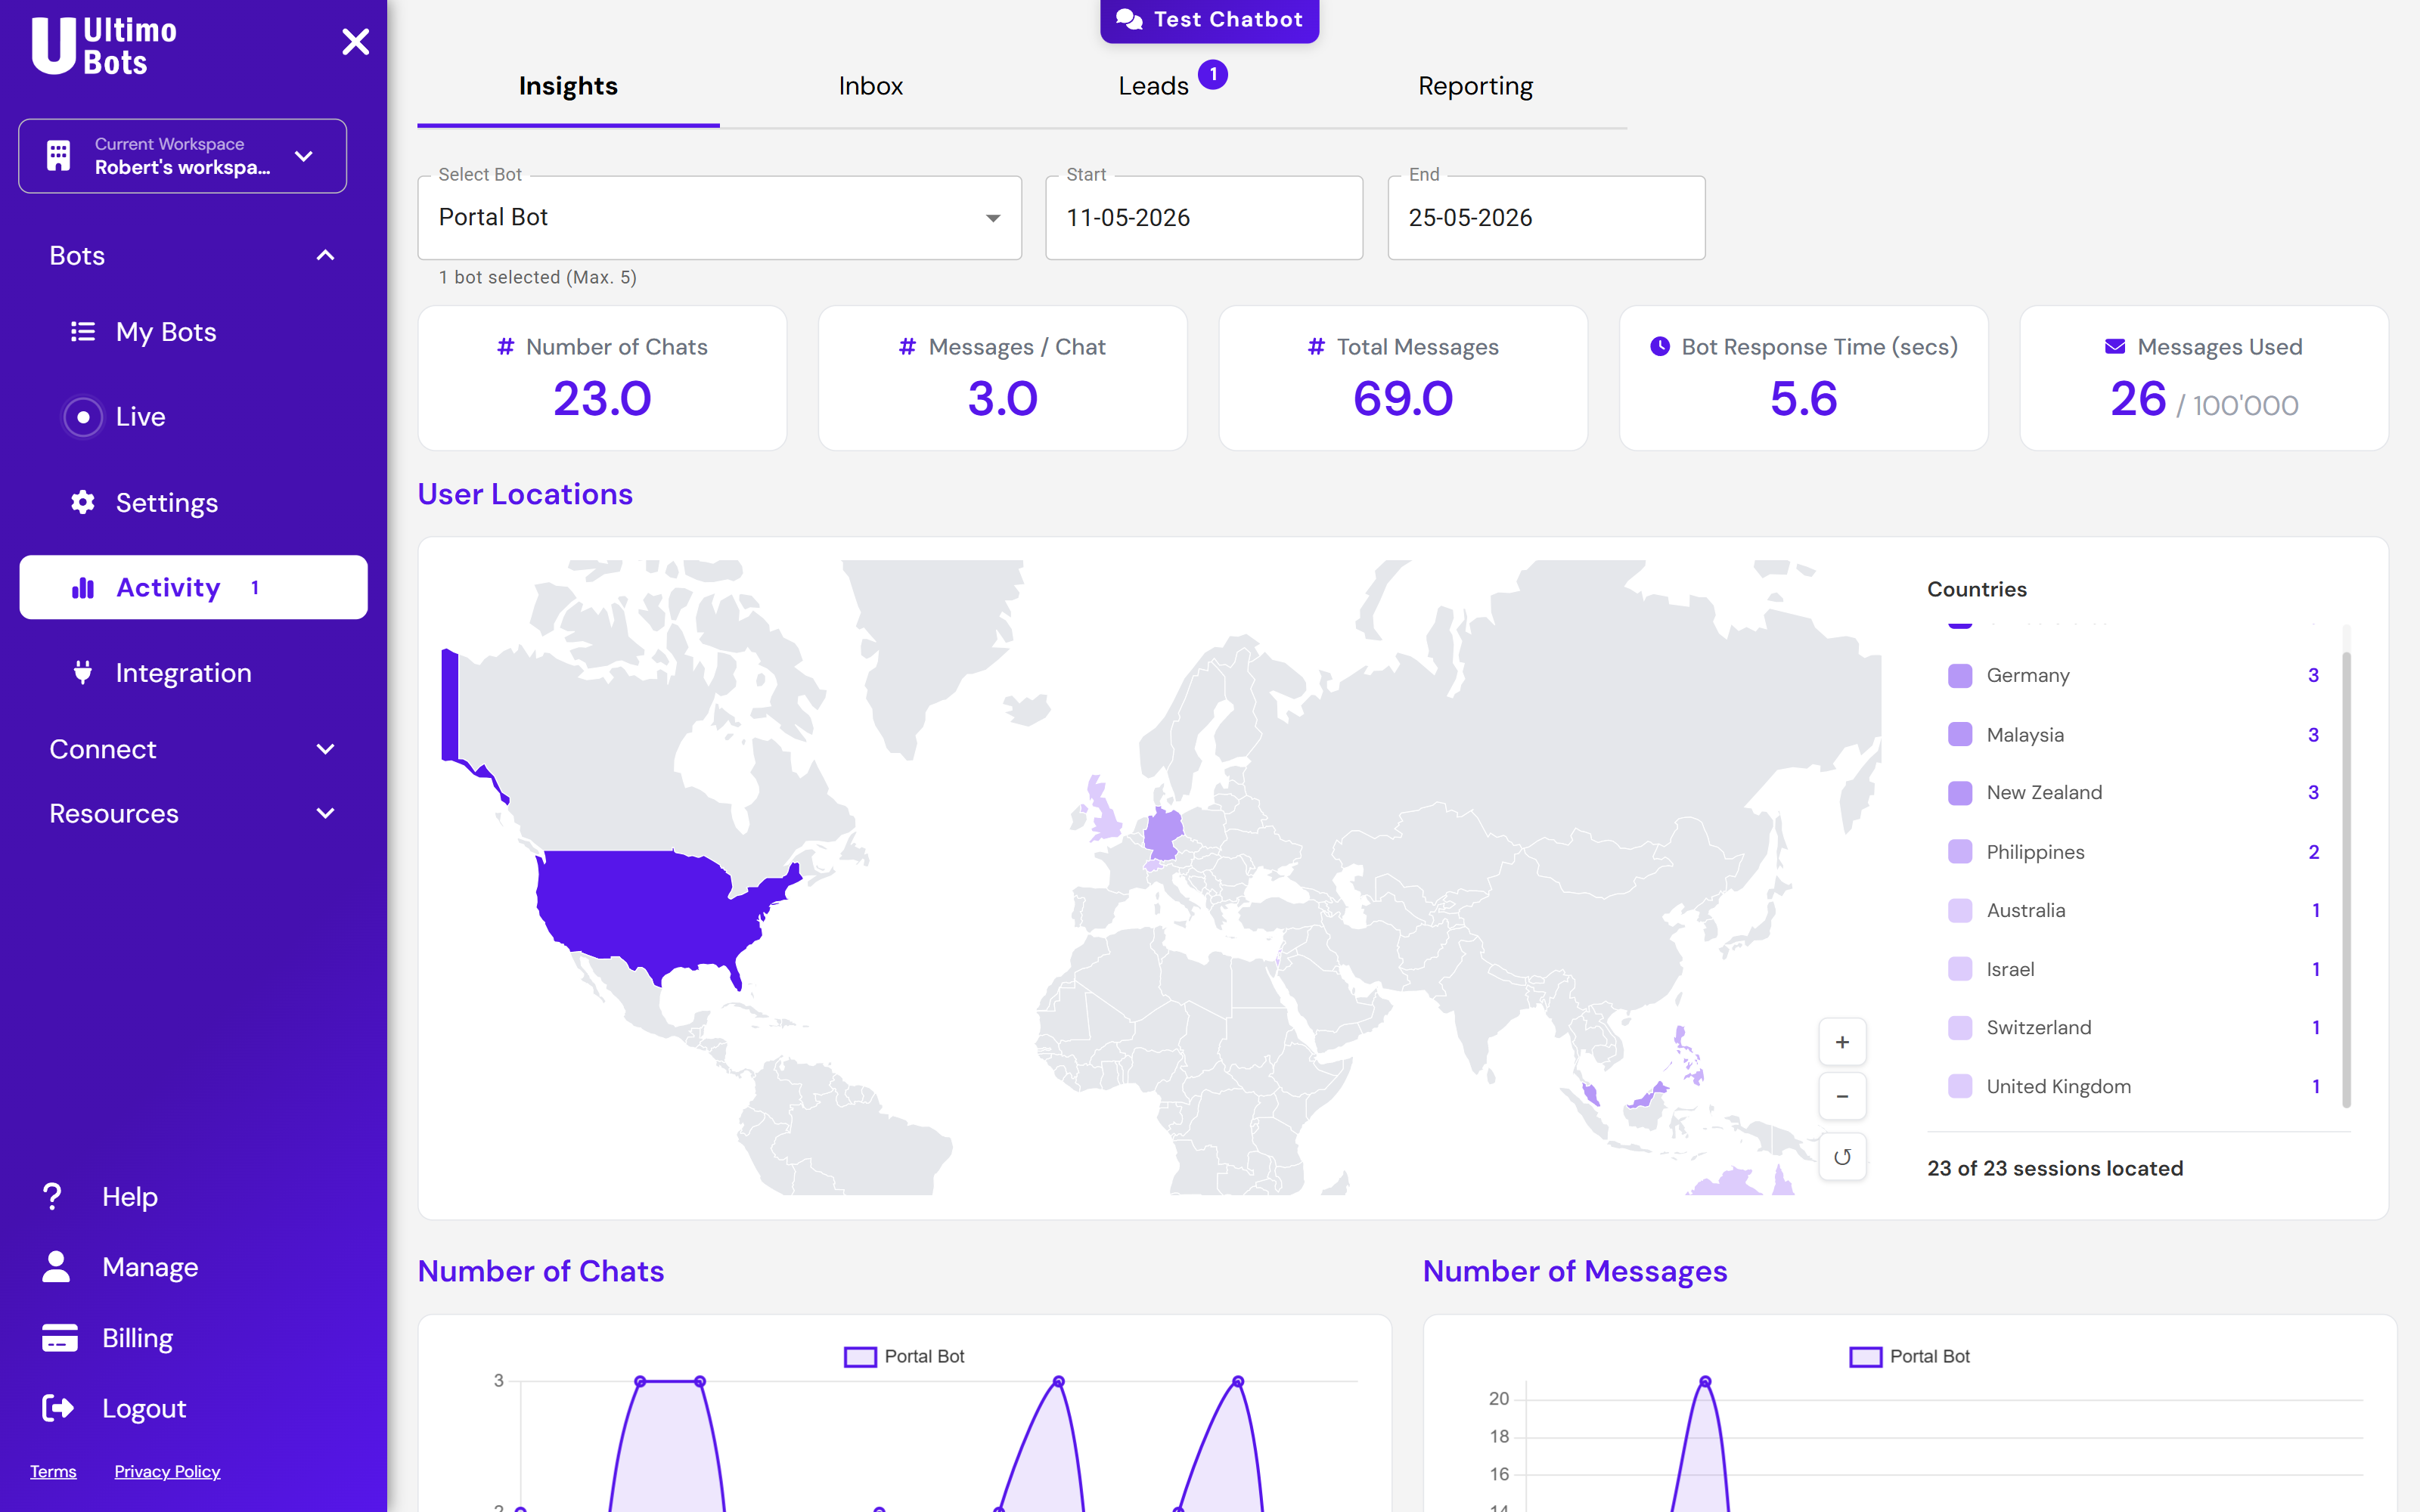
Task: Switch to the Insights tab
Action: pos(568,86)
